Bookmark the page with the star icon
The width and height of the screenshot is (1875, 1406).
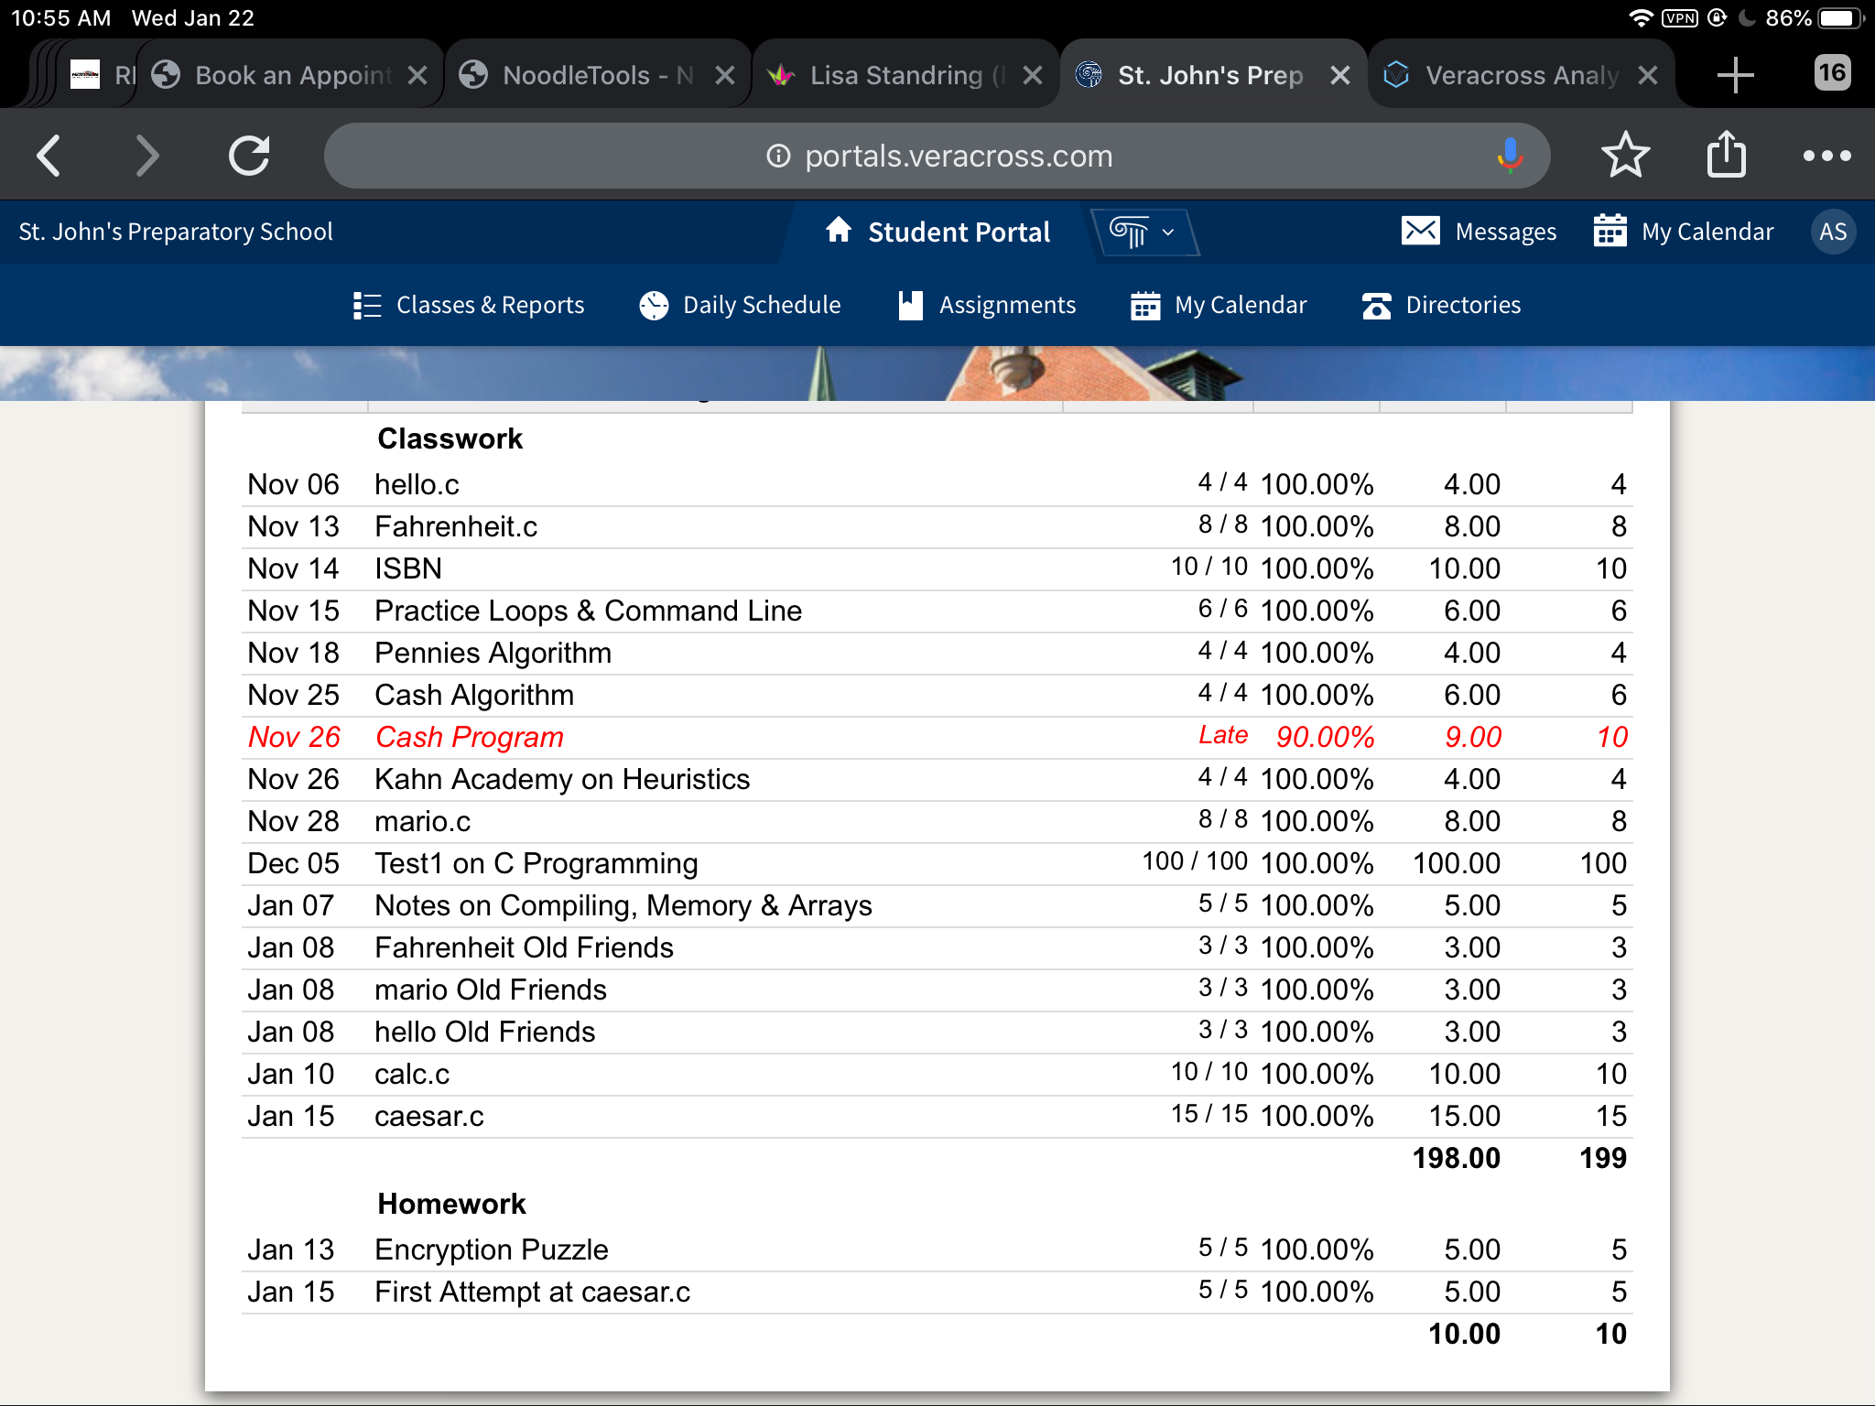(x=1626, y=155)
